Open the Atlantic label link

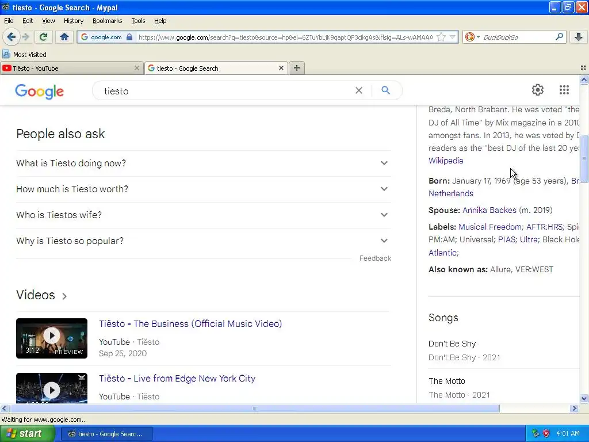[x=442, y=253]
